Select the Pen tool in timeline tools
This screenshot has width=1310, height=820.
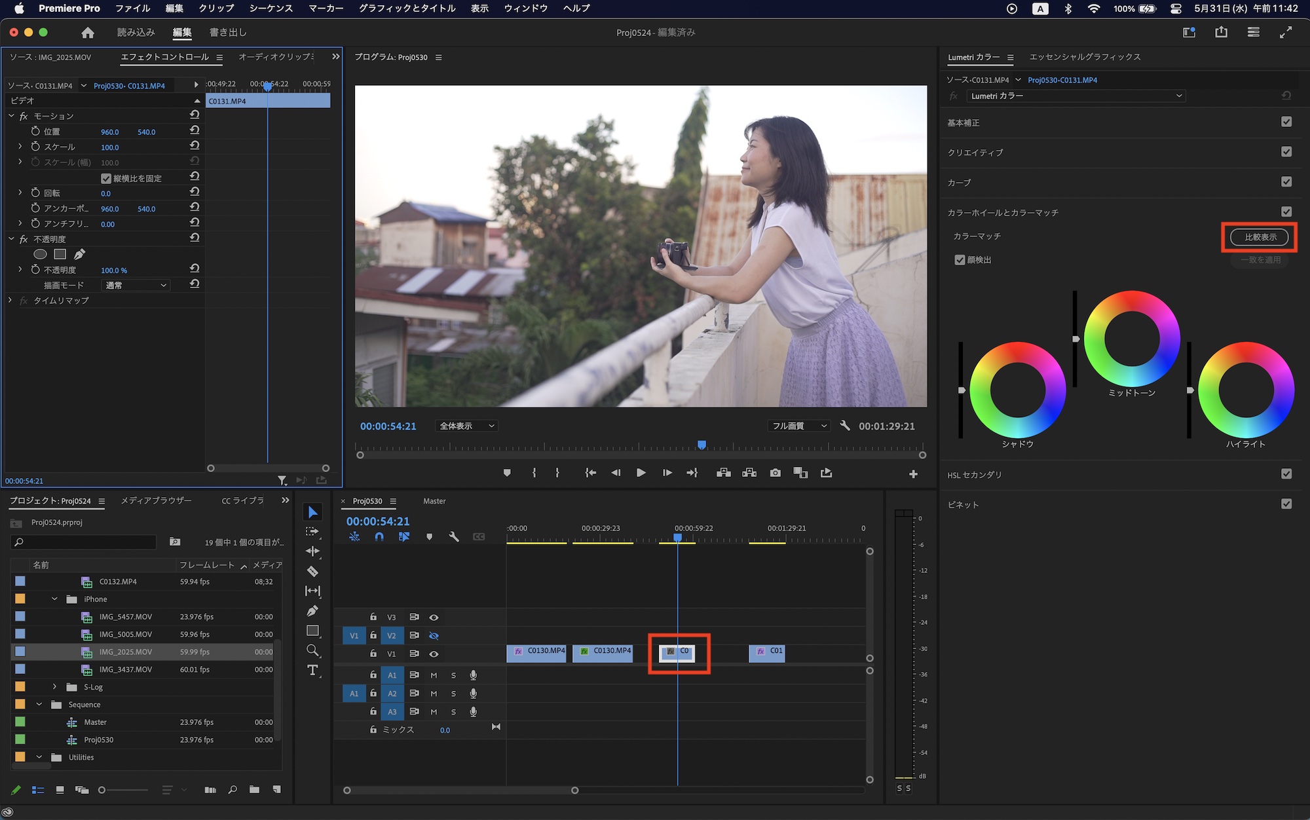(312, 611)
